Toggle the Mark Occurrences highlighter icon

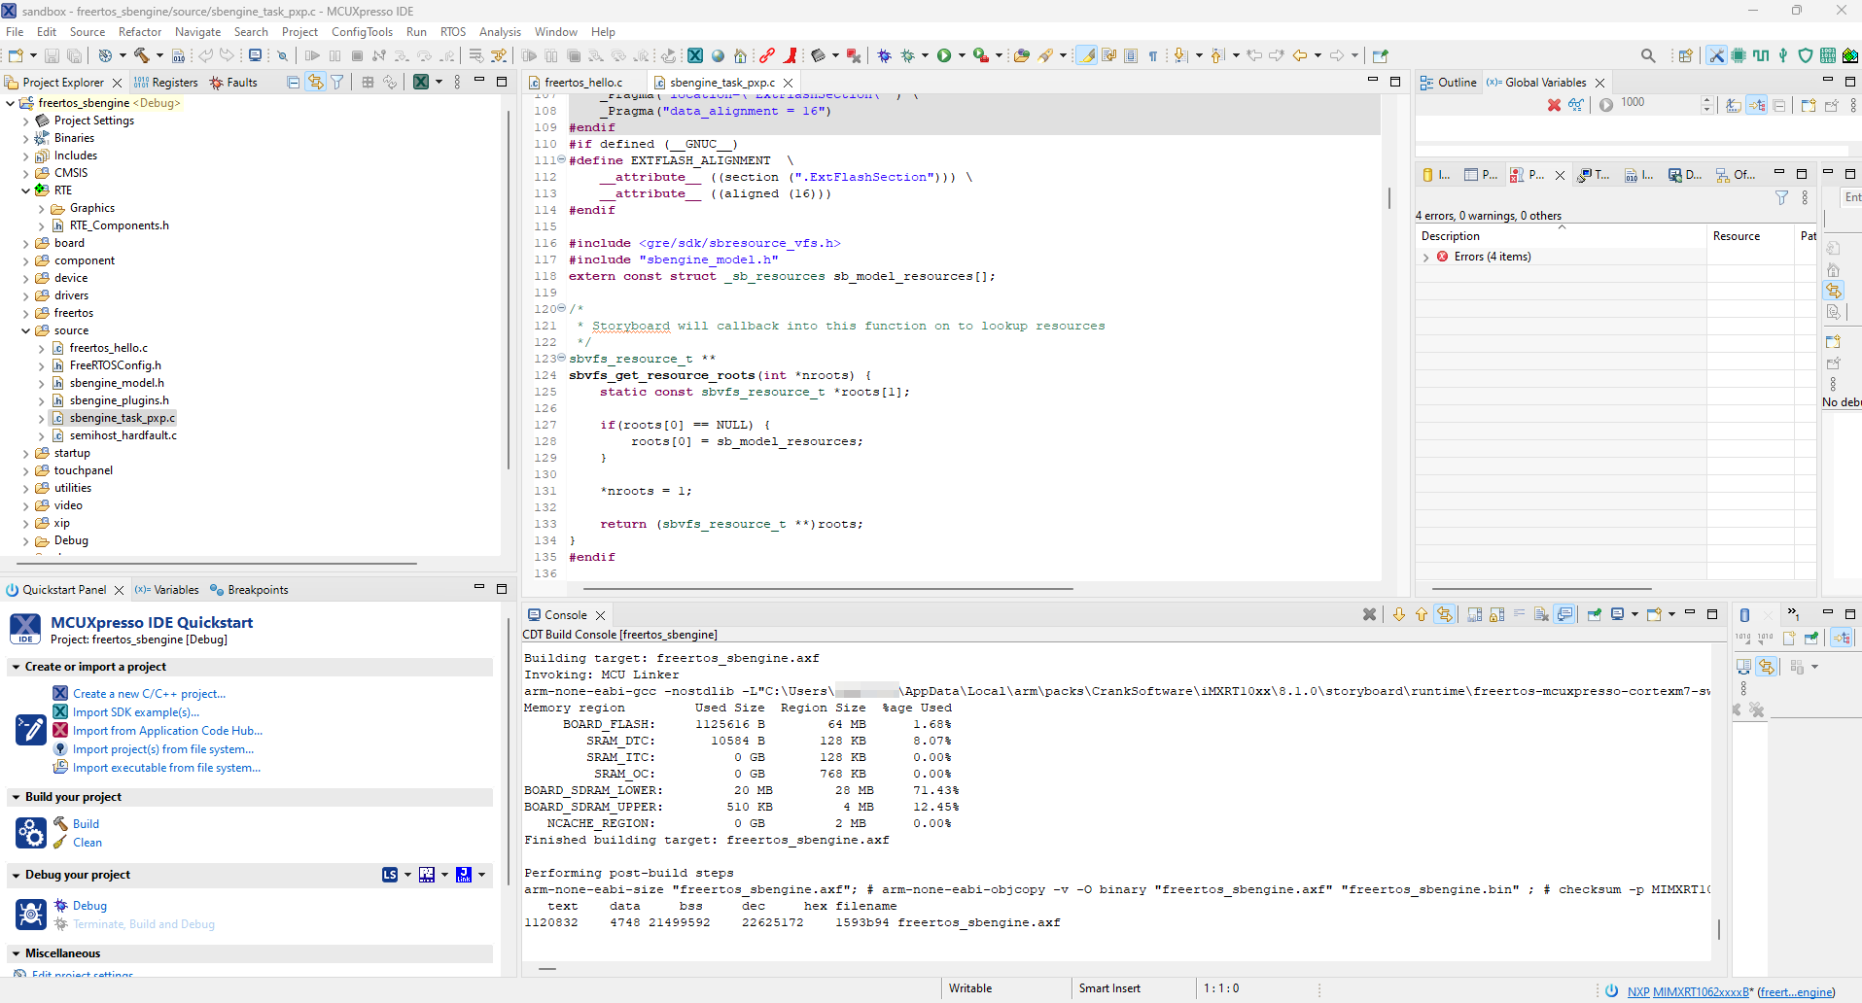pos(1085,55)
